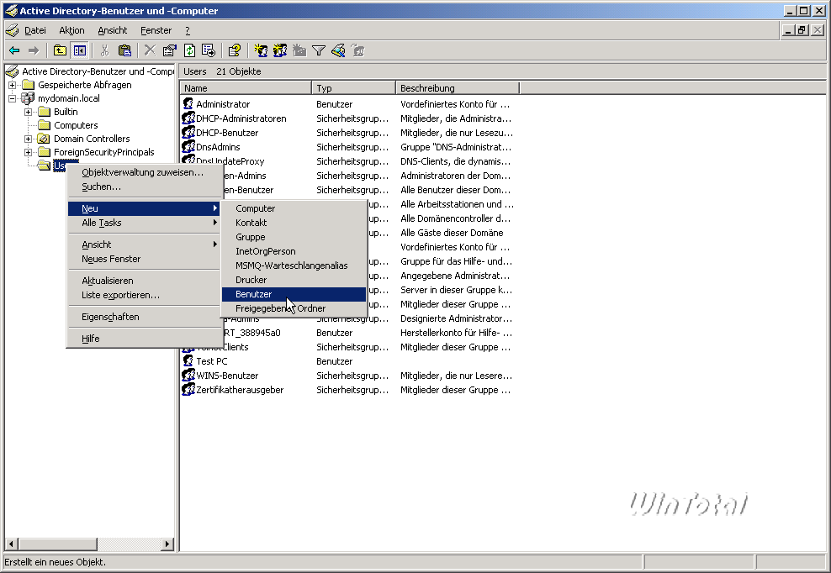Click the new group toolbar icon
831x573 pixels.
tap(280, 50)
